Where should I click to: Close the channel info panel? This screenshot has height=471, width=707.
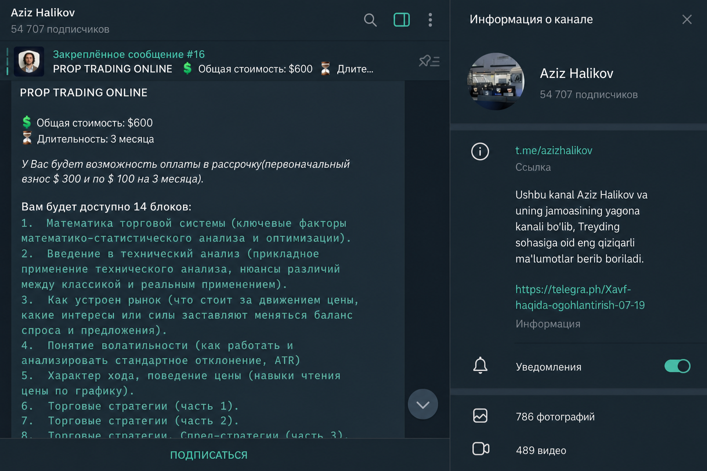[687, 19]
